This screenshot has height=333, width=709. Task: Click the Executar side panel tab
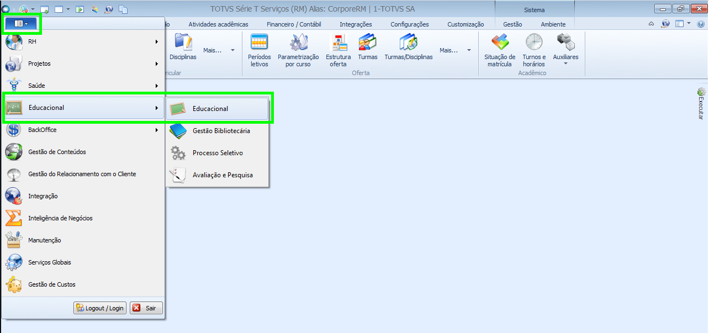701,103
